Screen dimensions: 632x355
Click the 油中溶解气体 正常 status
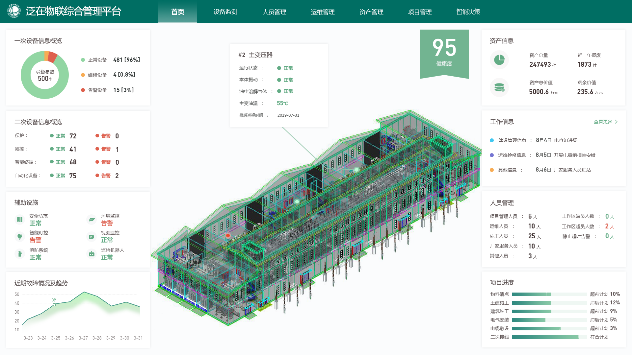pos(285,91)
